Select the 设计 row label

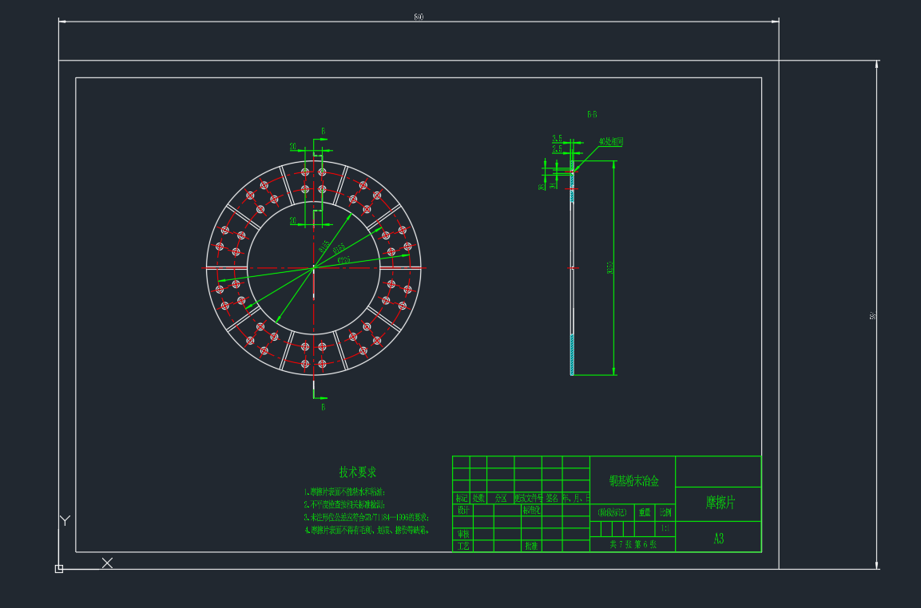(x=463, y=511)
